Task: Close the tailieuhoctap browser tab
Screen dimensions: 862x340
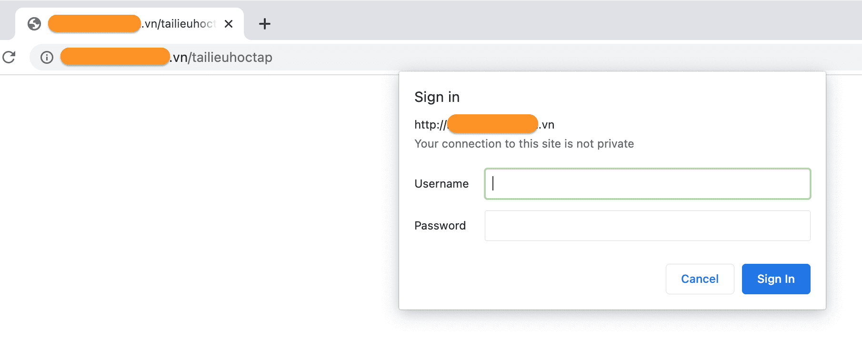Action: [x=229, y=23]
